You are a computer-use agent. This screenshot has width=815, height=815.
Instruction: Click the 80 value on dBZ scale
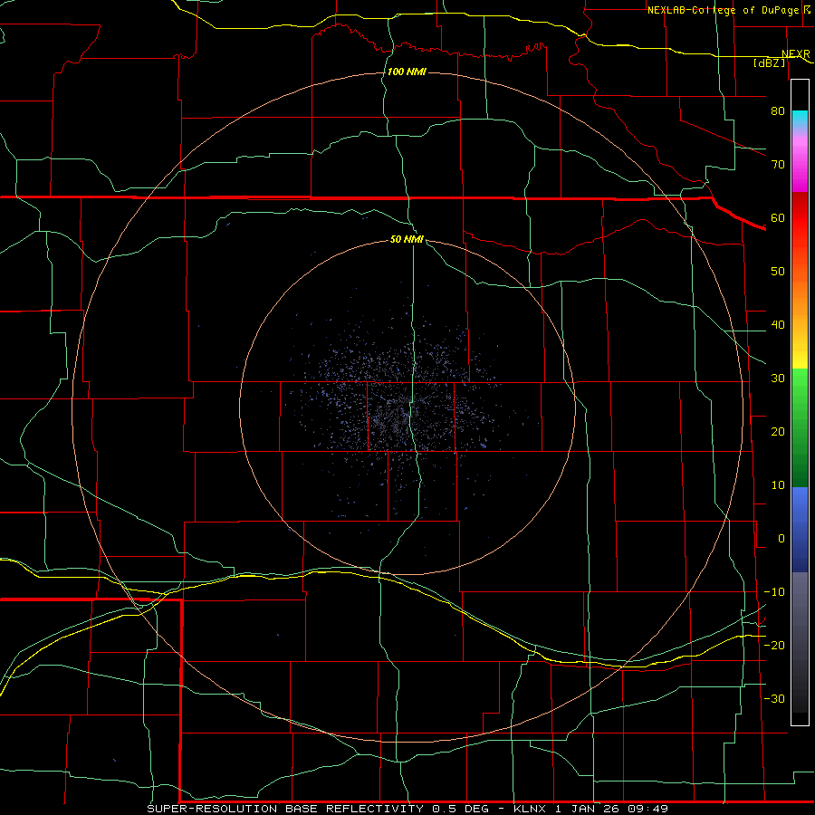(778, 110)
